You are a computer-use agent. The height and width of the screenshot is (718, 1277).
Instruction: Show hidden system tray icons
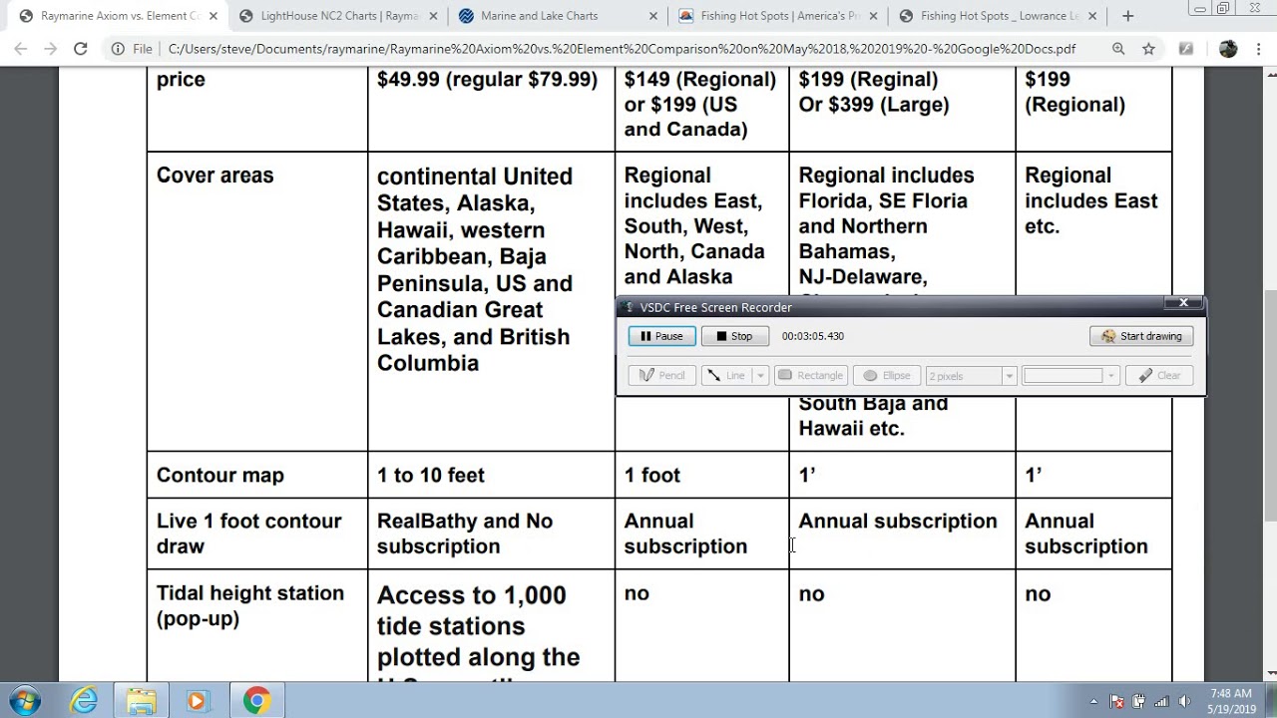click(x=1093, y=701)
